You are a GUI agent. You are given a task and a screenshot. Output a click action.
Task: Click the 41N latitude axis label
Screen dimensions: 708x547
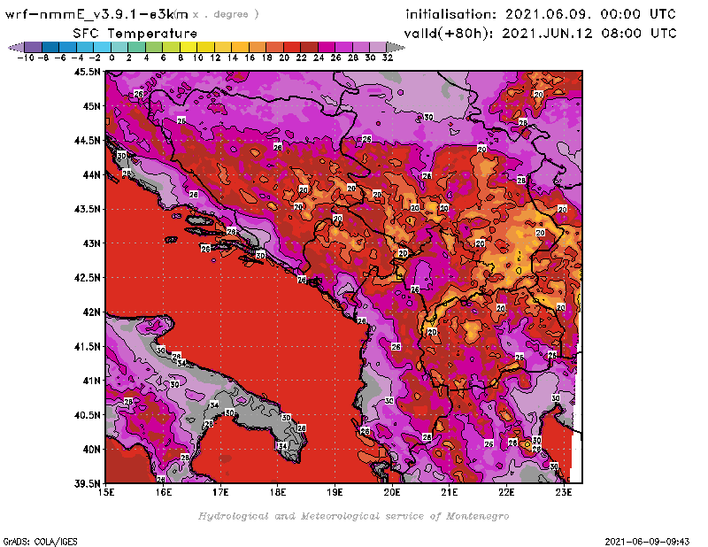point(91,381)
